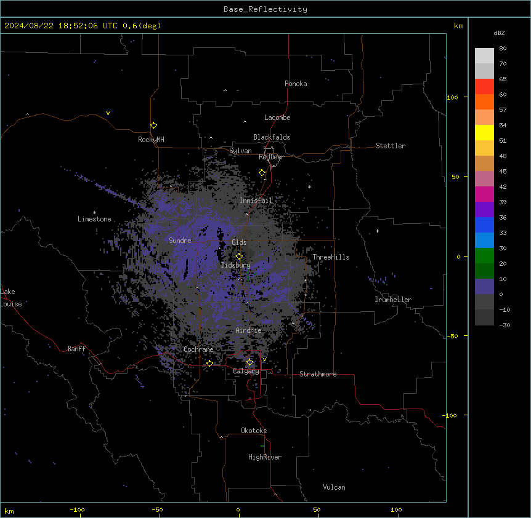Click the Ponoka city label
The width and height of the screenshot is (531, 518).
pos(296,84)
